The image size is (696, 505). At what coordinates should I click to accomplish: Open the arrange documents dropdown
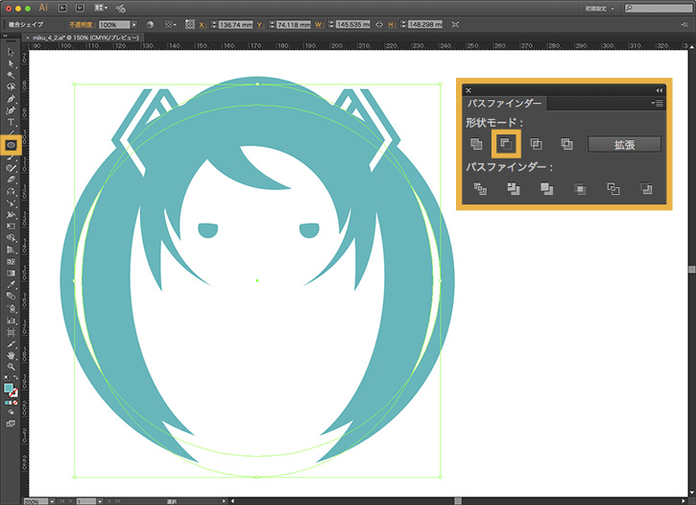tap(101, 8)
